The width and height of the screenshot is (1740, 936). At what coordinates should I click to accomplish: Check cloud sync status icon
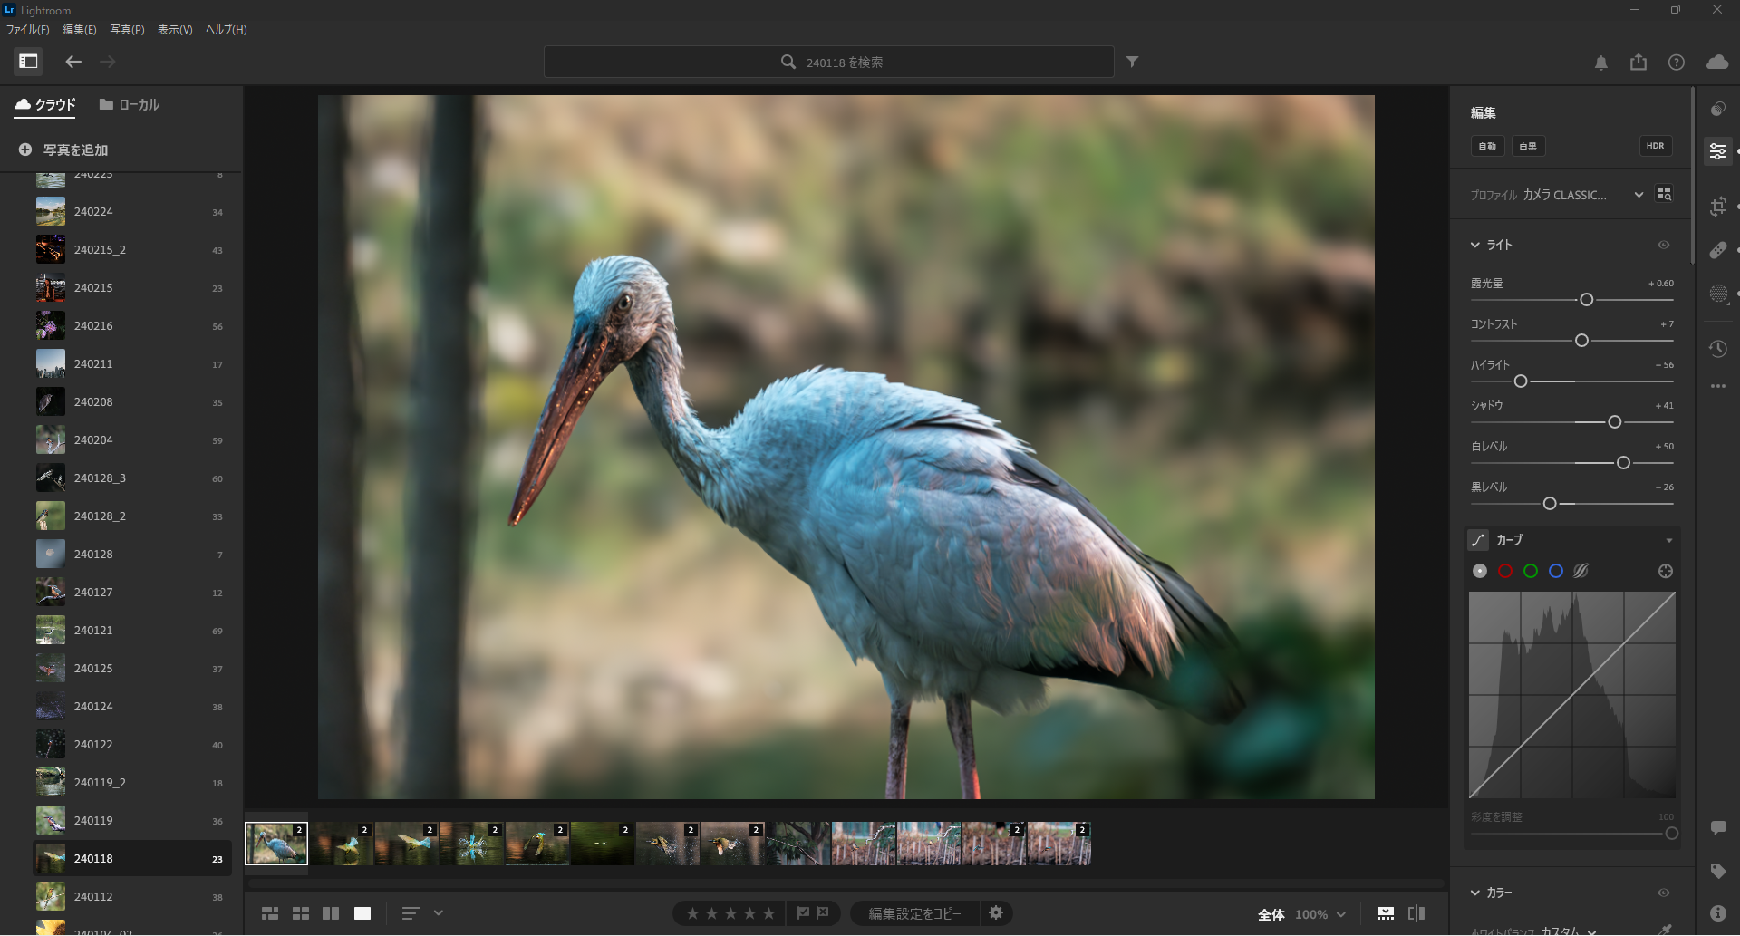point(1717,62)
